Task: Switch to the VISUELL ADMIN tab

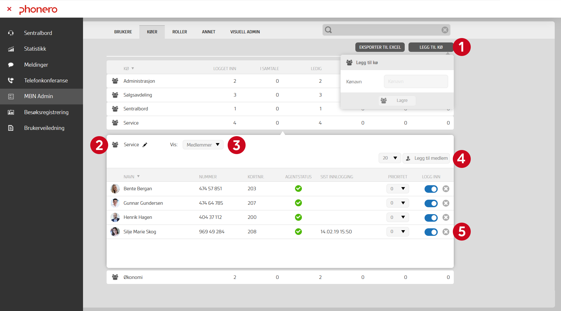Action: pos(245,32)
